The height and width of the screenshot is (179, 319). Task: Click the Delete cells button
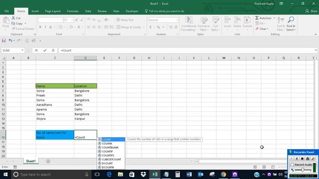click(237, 23)
